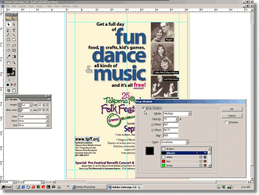The image size is (259, 195).
Task: Open the zoom level dropdown at bottom left
Action: pyautogui.click(x=15, y=182)
